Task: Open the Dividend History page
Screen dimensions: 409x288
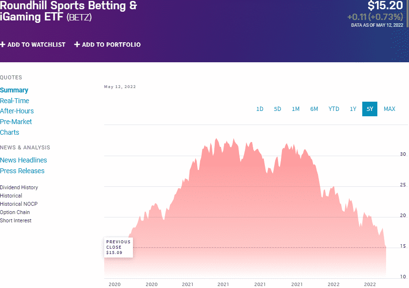Action: coord(19,187)
